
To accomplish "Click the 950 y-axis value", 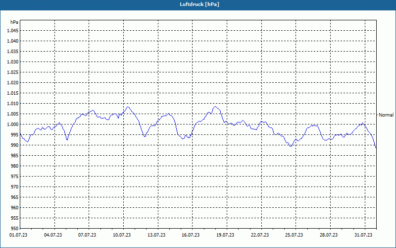I will tap(15, 229).
